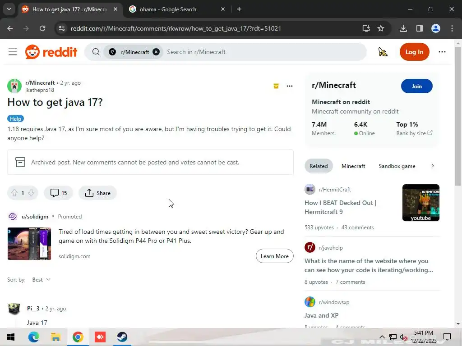The width and height of the screenshot is (462, 346).
Task: Remove the r/Minecraft search filter
Action: tap(156, 52)
